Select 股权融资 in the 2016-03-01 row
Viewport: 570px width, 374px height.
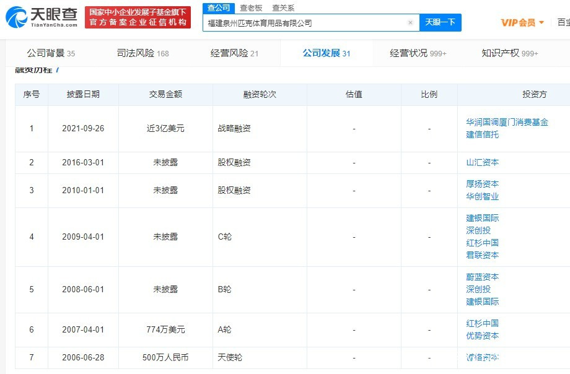point(234,162)
